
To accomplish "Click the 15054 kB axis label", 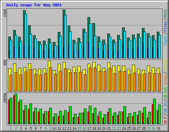I will coord(5,98).
